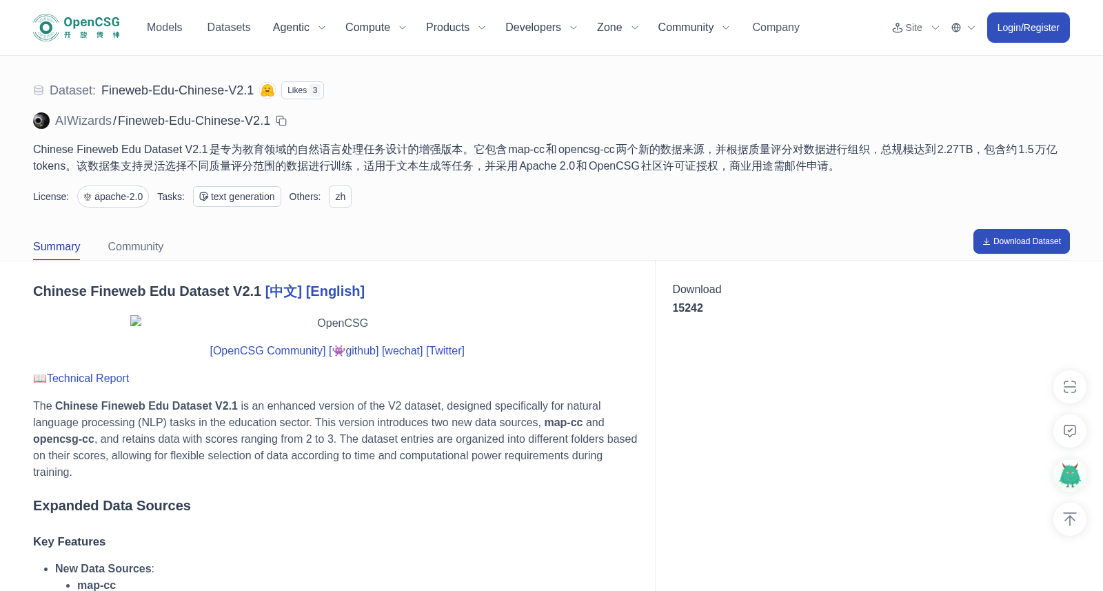Click the AIWizards avatar image

(41, 121)
